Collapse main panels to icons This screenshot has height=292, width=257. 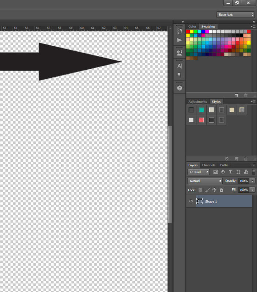[254, 22]
